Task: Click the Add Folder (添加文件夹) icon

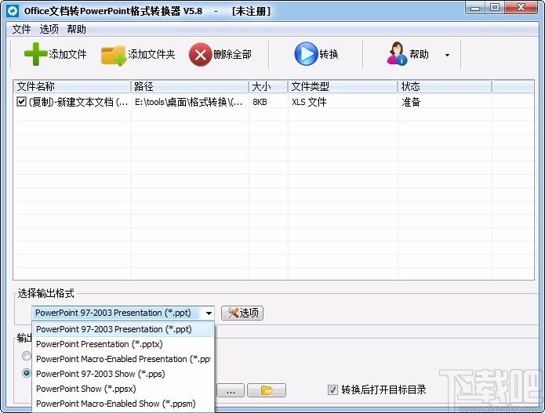Action: pos(113,55)
